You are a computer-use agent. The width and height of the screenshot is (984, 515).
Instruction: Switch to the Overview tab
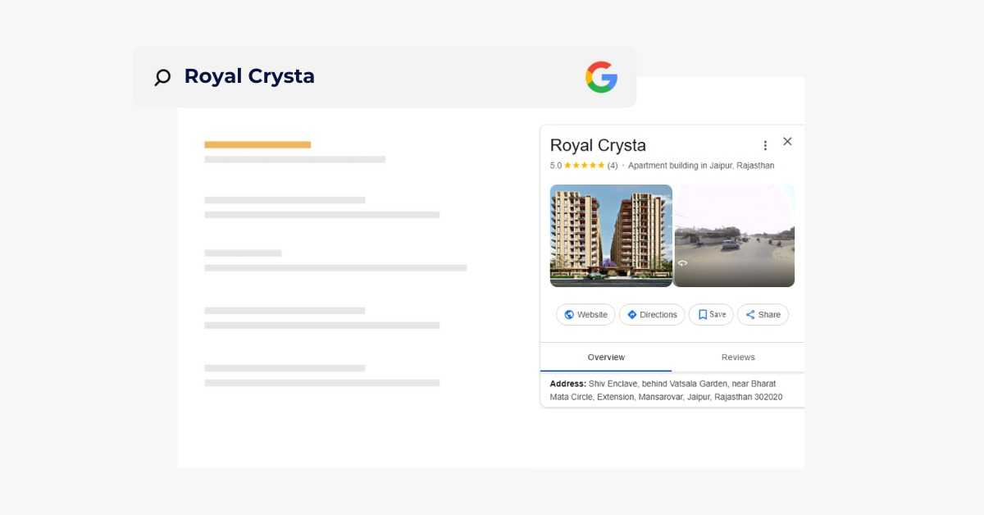[x=606, y=358]
